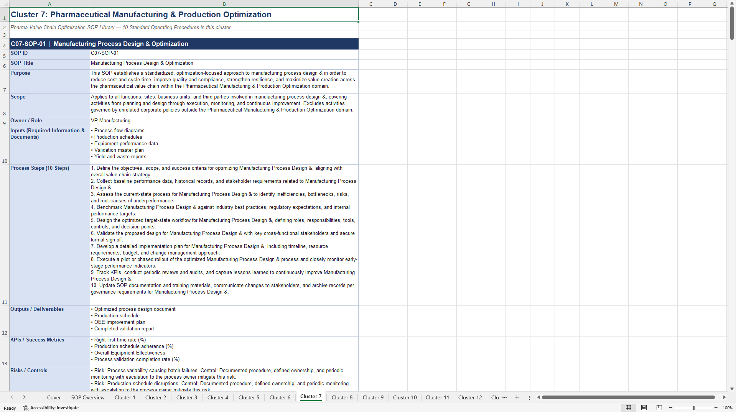This screenshot has width=736, height=412.
Task: Click the horizontal scrollbar thumb
Action: coord(628,397)
